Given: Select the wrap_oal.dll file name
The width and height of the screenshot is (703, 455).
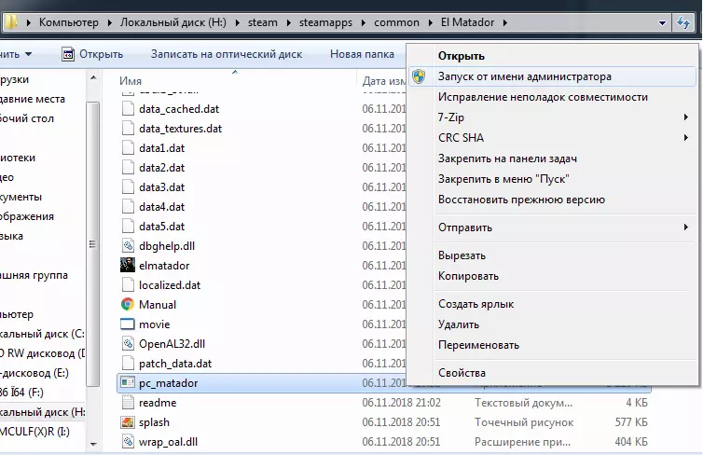Looking at the screenshot, I should [x=168, y=442].
